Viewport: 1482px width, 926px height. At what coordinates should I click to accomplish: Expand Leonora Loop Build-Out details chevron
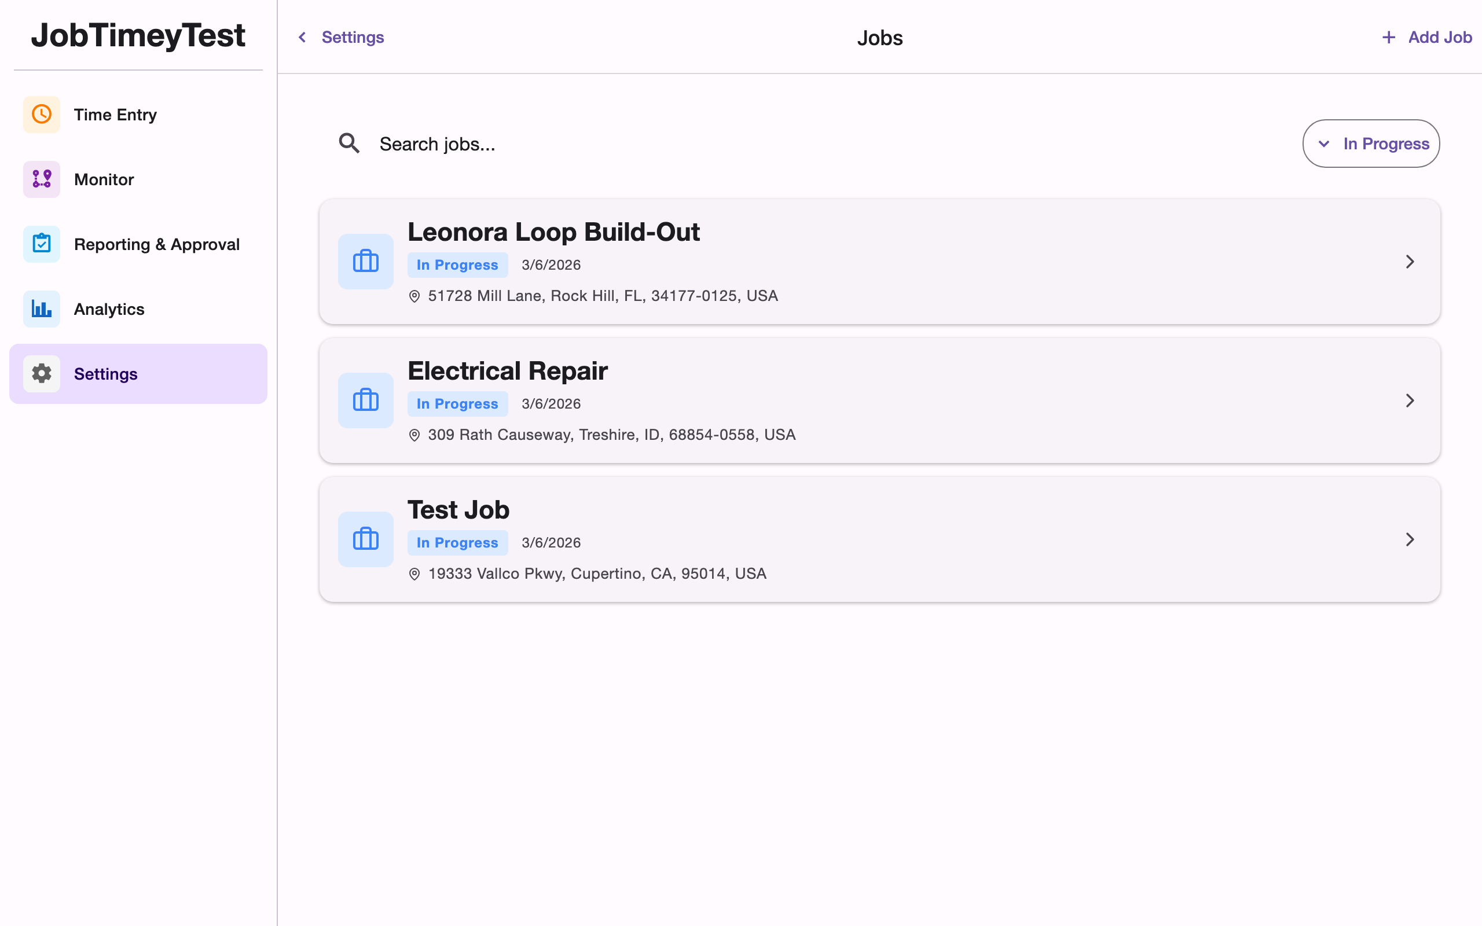click(1410, 262)
